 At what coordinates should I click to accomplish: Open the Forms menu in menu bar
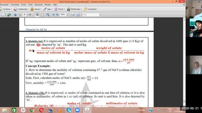pyautogui.click(x=24, y=5)
